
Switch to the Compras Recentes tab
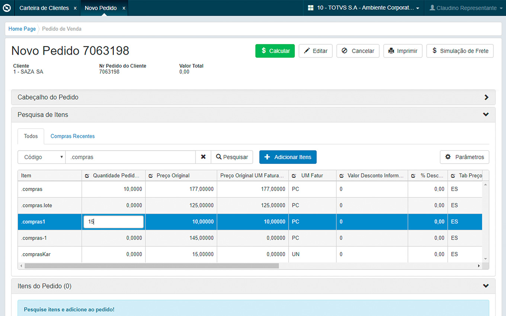coord(73,136)
